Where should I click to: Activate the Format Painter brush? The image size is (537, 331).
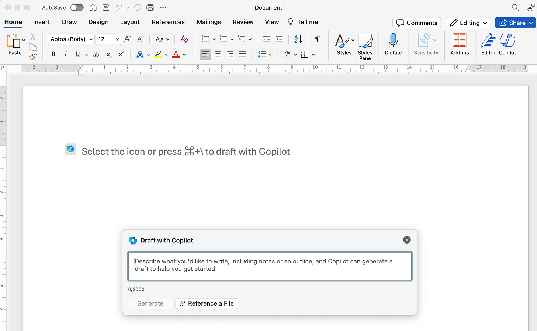[x=32, y=56]
